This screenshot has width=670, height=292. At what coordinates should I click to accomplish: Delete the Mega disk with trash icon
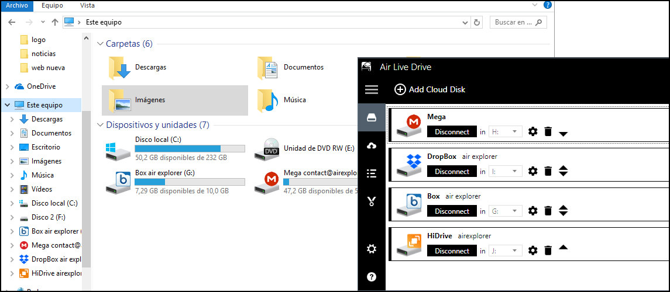click(x=548, y=132)
